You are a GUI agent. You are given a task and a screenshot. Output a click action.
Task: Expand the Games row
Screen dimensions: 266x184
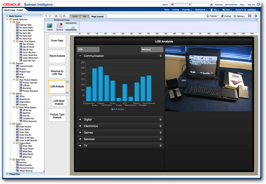[80, 133]
